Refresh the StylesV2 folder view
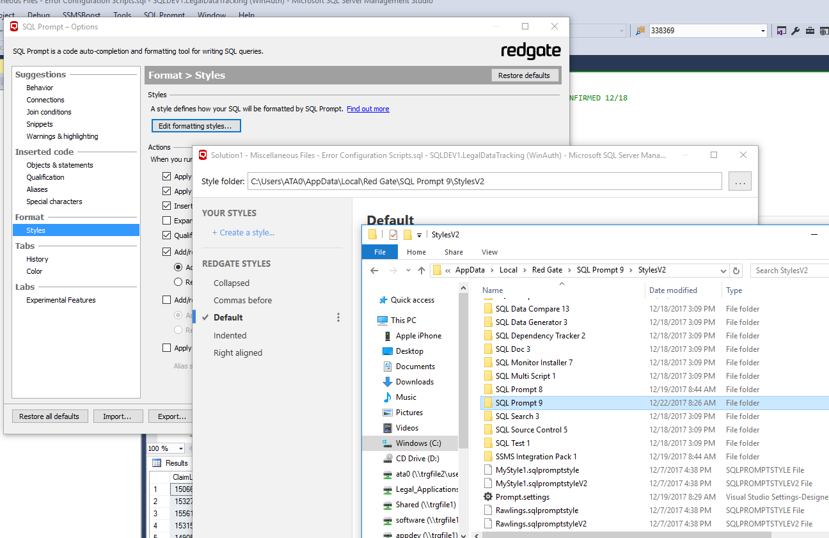The image size is (829, 538). (736, 271)
